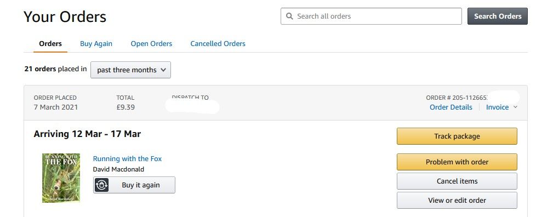Open the Open Orders tab
This screenshot has width=536, height=217.
coord(151,44)
